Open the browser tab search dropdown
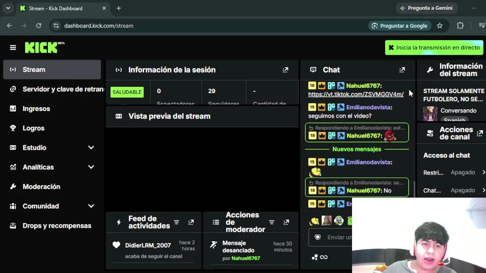This screenshot has width=486, height=273. point(8,8)
